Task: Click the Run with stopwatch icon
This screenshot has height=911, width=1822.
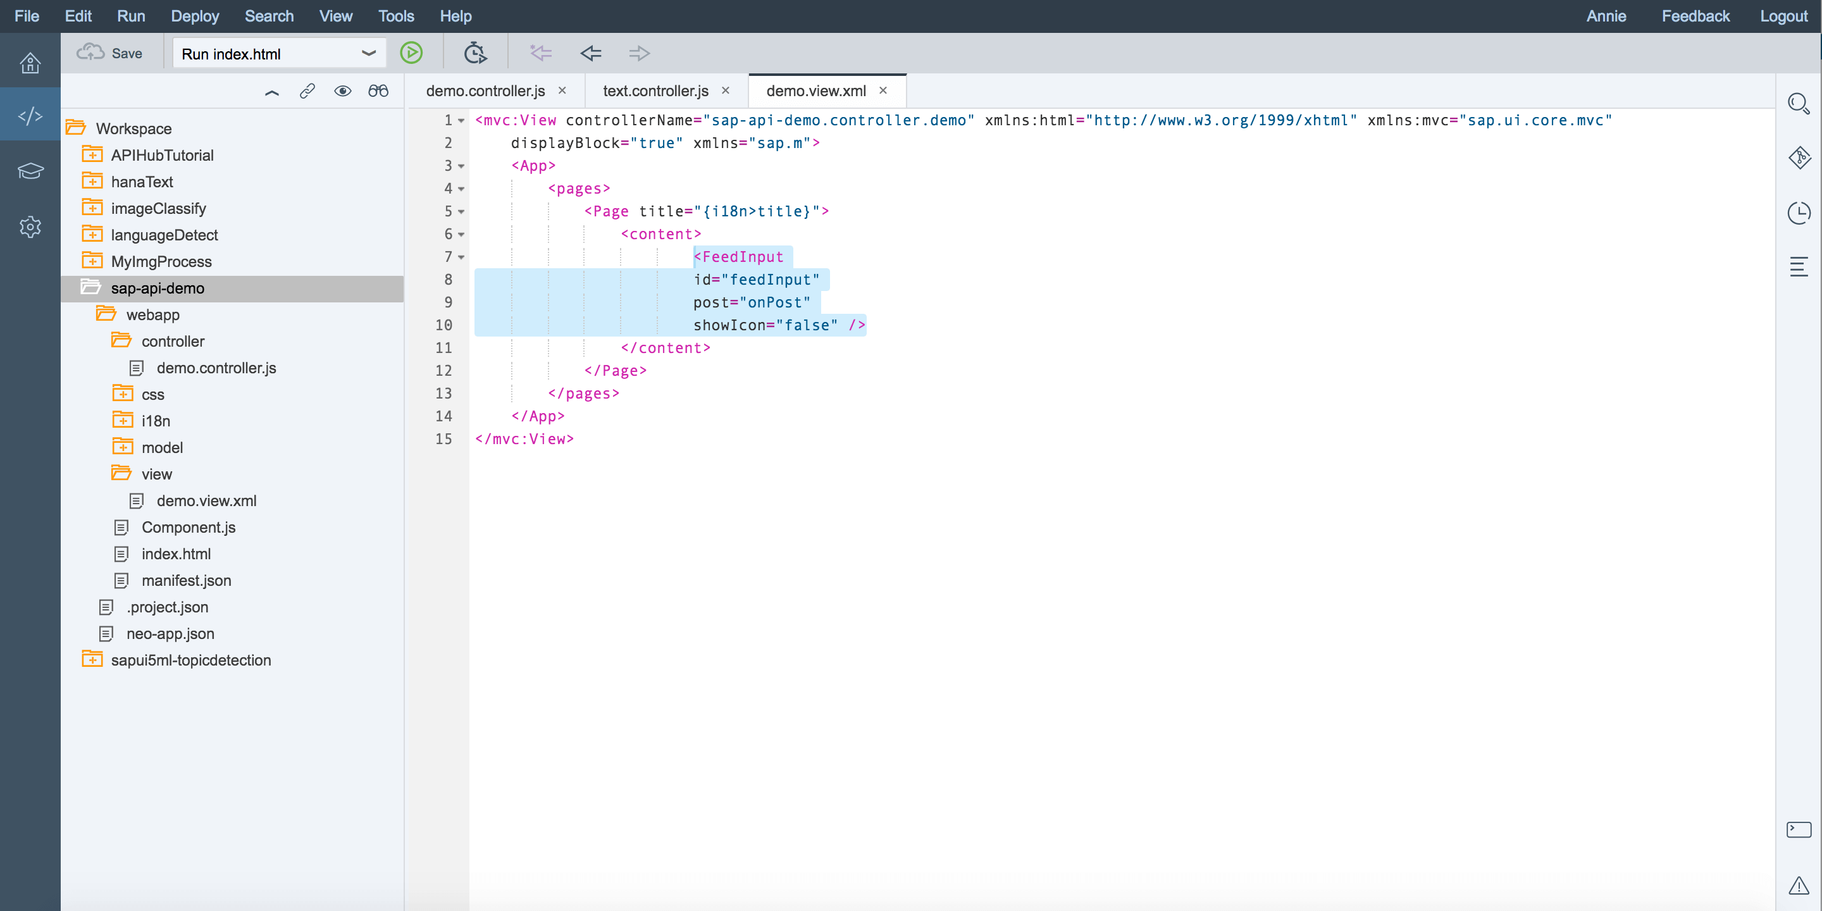Action: [475, 53]
